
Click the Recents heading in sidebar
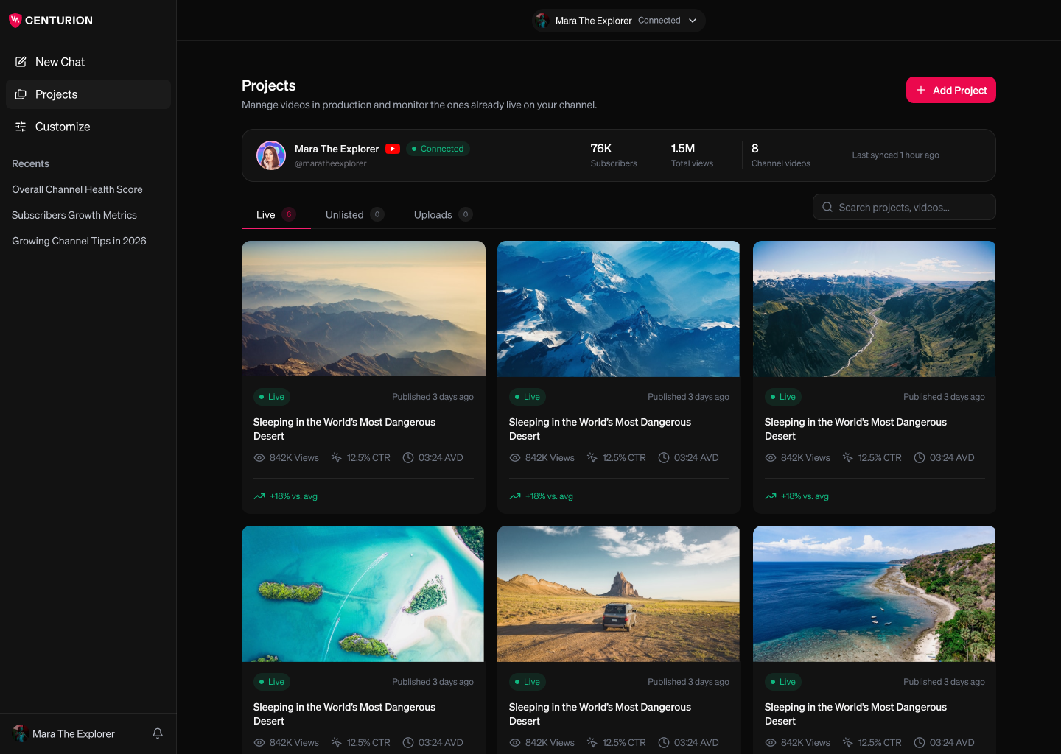30,163
